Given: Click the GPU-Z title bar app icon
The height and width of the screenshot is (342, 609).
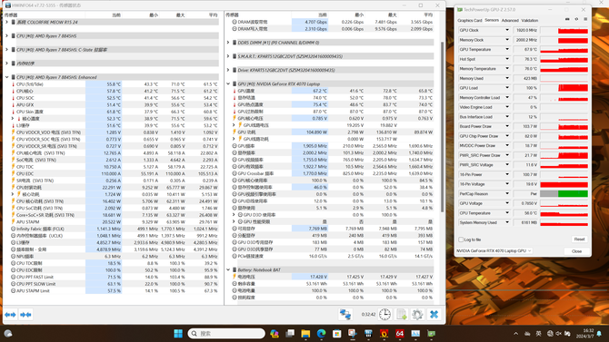Looking at the screenshot, I should (x=460, y=10).
